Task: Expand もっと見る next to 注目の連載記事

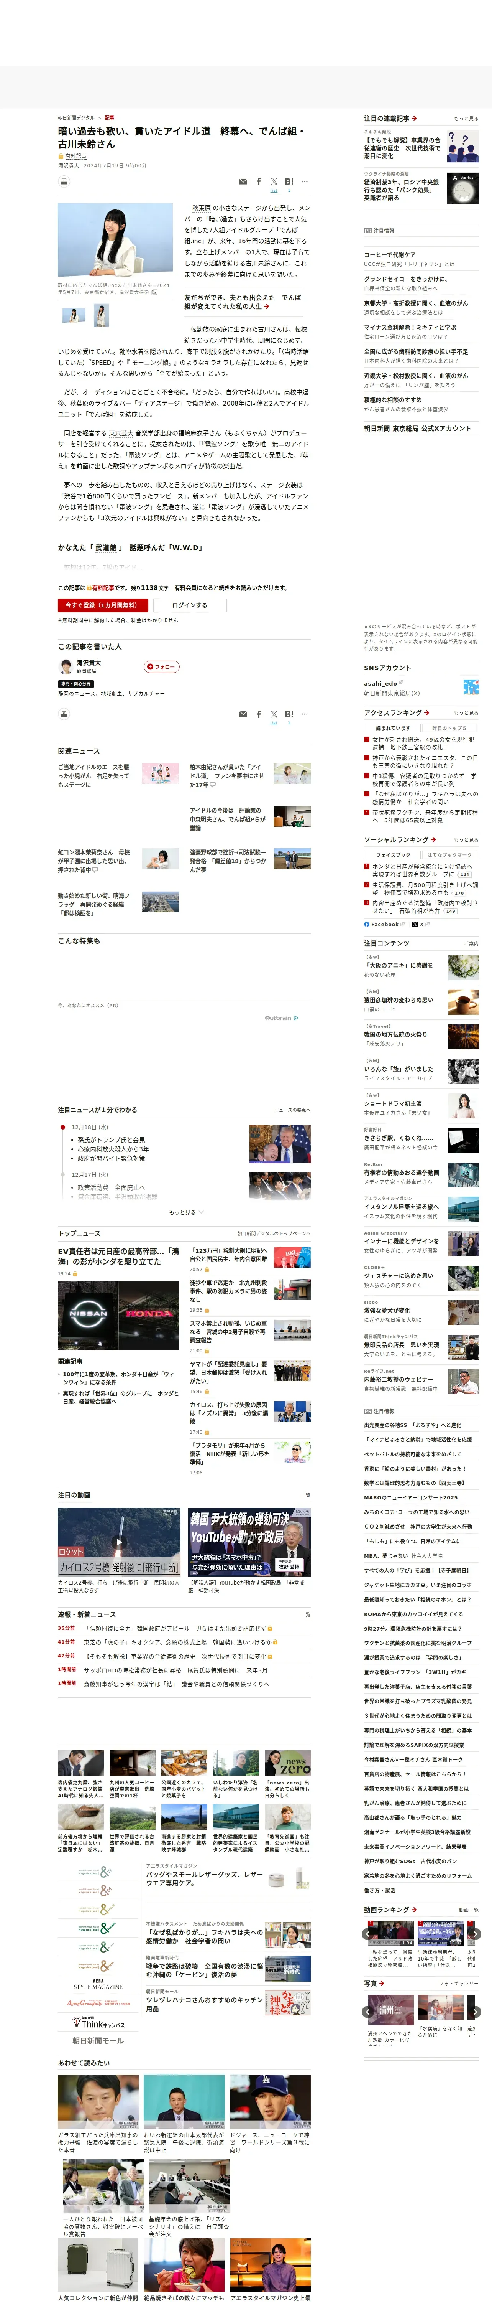Action: pyautogui.click(x=465, y=119)
